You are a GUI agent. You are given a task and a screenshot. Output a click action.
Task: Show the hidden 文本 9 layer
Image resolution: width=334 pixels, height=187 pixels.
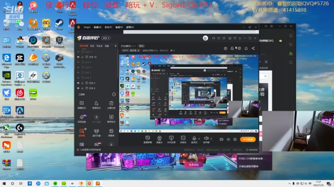[78, 62]
